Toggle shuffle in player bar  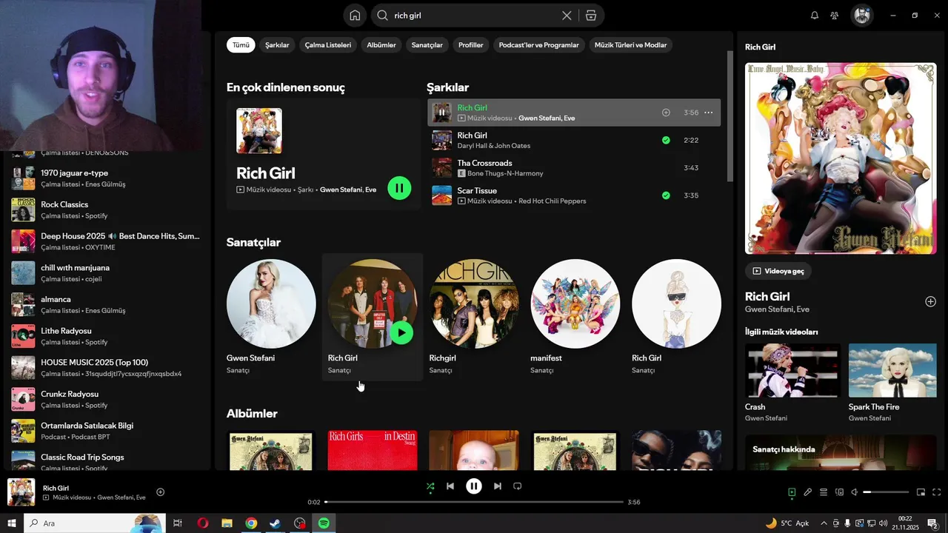pyautogui.click(x=430, y=486)
